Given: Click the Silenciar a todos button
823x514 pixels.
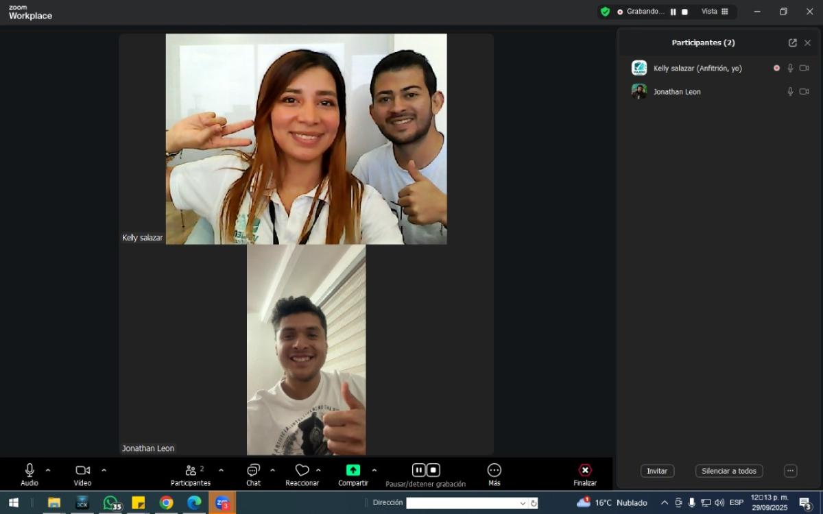Looking at the screenshot, I should 728,472.
